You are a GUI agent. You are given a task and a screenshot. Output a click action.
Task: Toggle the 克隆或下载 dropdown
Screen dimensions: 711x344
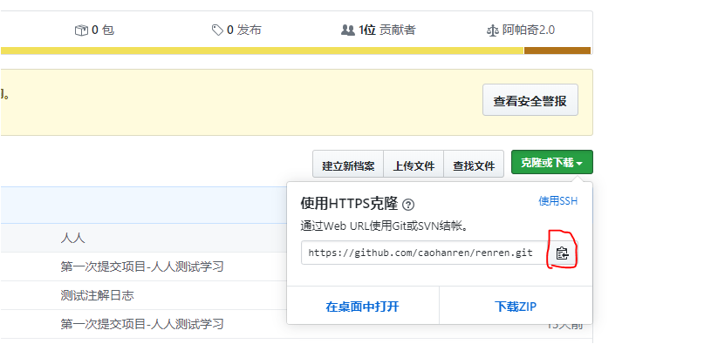pyautogui.click(x=552, y=163)
